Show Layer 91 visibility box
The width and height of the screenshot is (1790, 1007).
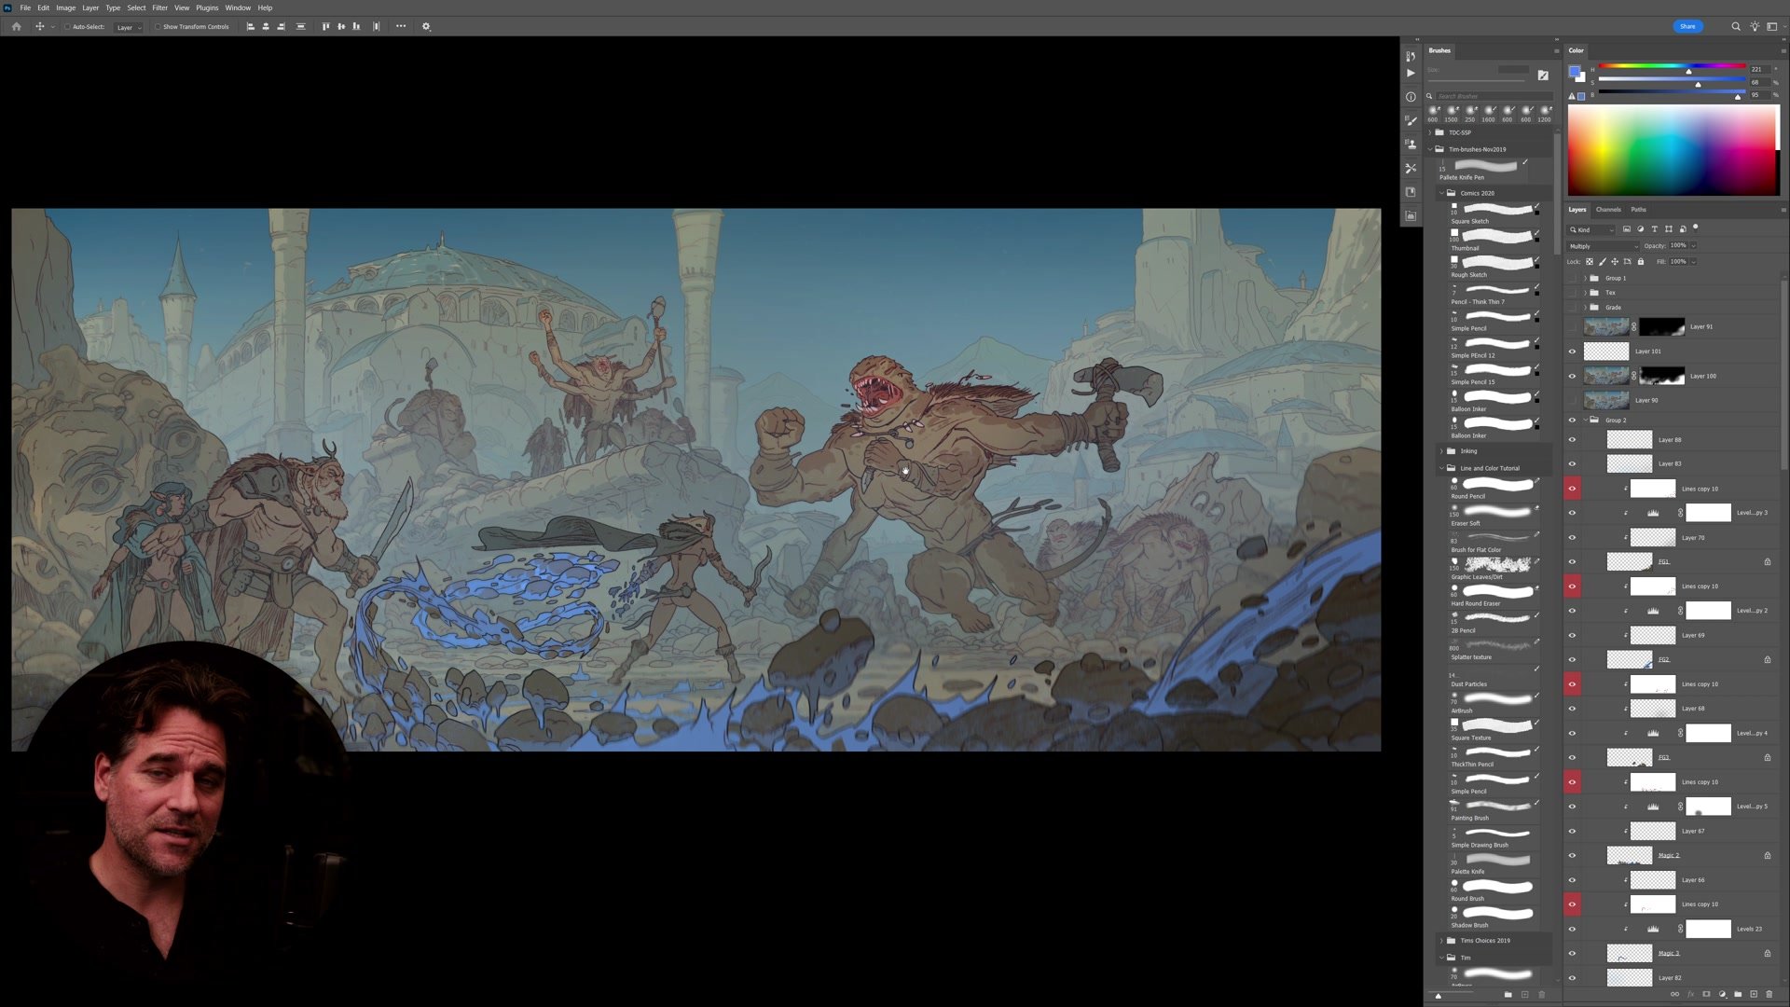click(x=1573, y=327)
